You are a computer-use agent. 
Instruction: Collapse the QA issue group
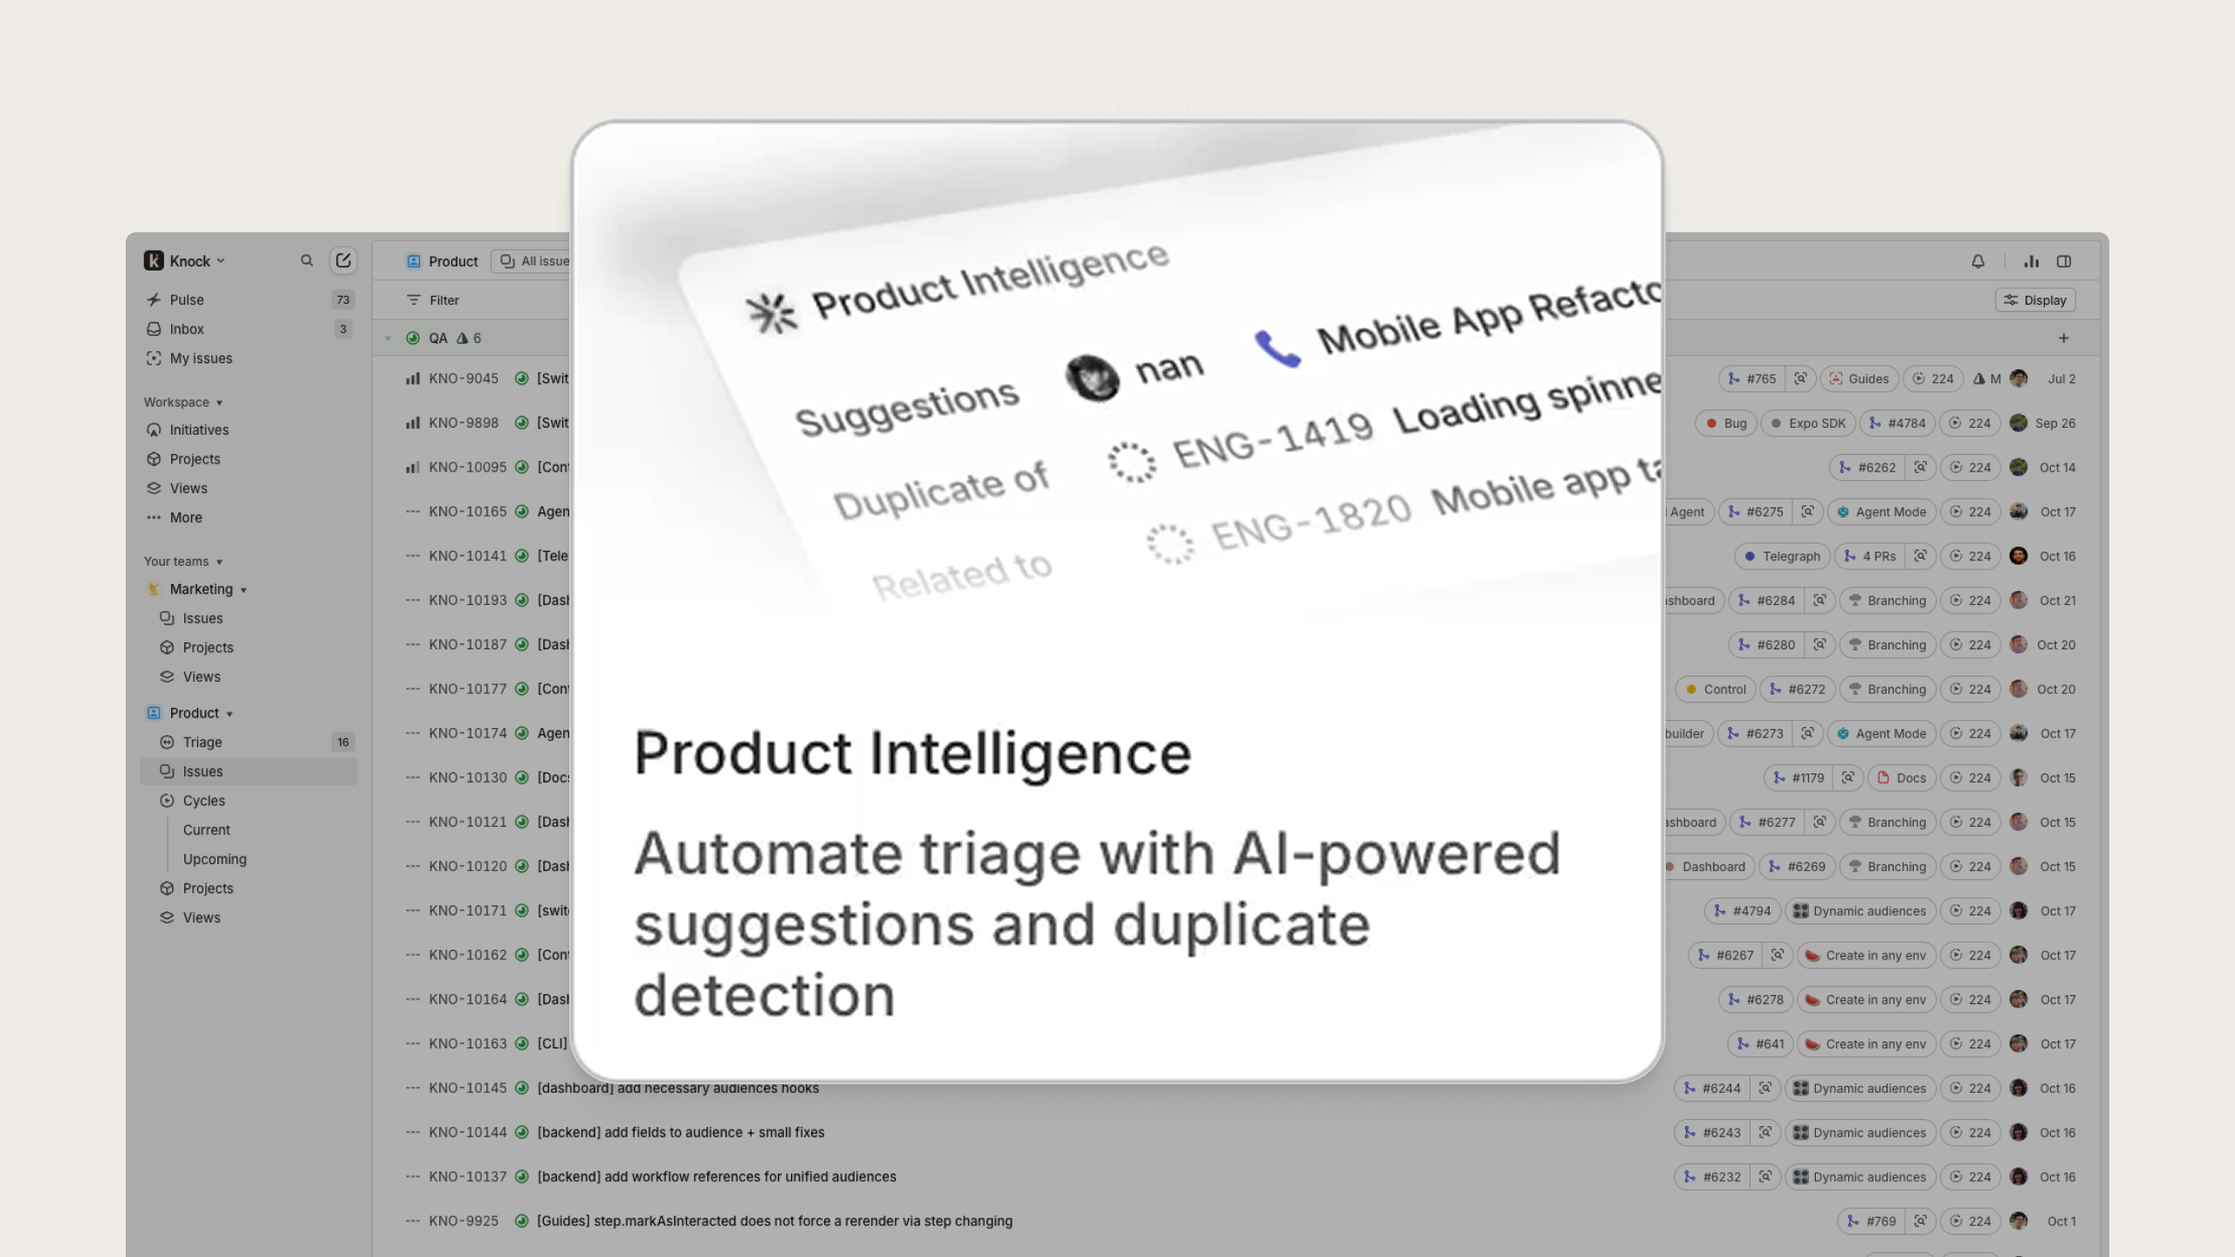point(387,338)
